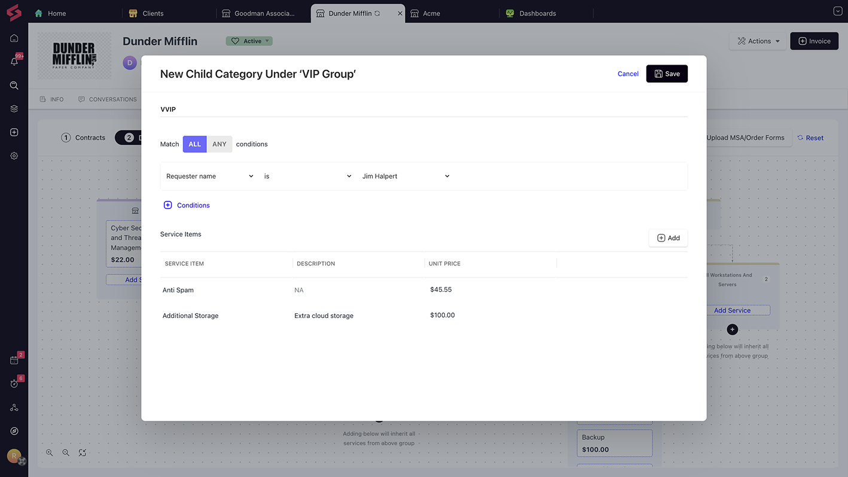Open the INFO tab
The height and width of the screenshot is (477, 848).
51,99
